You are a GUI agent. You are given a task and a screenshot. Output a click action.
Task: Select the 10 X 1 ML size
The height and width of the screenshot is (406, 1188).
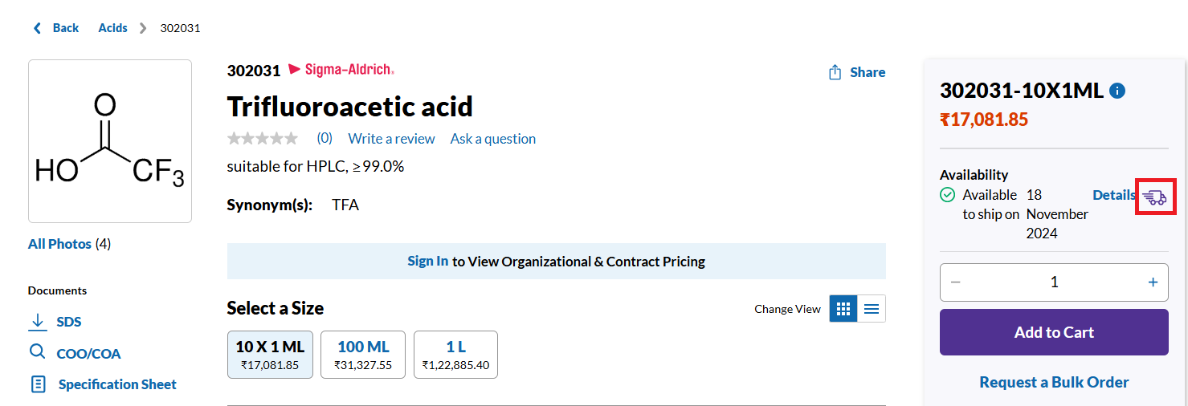(270, 355)
